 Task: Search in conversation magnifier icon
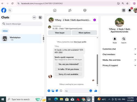click(124, 39)
